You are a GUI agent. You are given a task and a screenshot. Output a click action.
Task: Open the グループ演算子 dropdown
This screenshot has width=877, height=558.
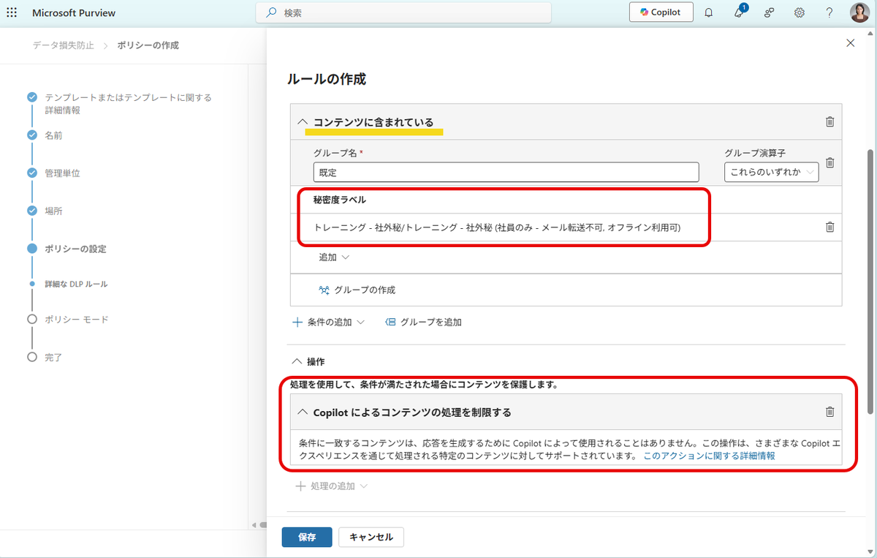click(771, 173)
